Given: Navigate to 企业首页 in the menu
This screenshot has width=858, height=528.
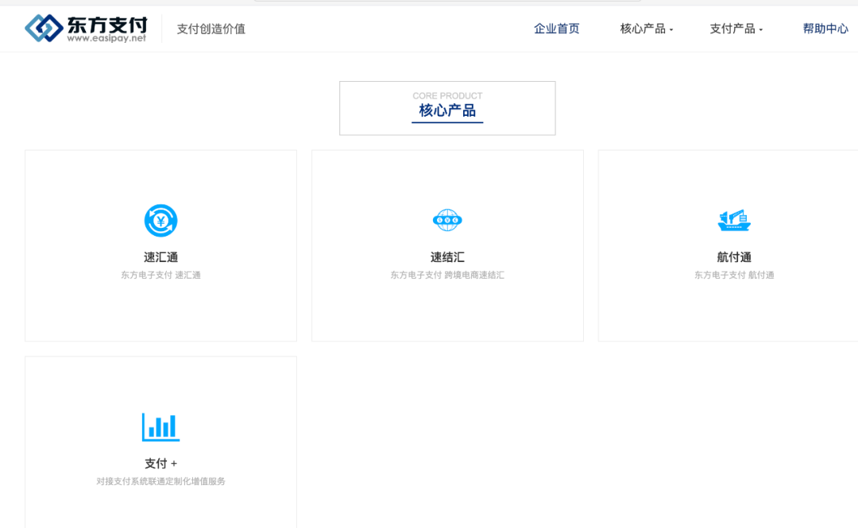Looking at the screenshot, I should (556, 28).
